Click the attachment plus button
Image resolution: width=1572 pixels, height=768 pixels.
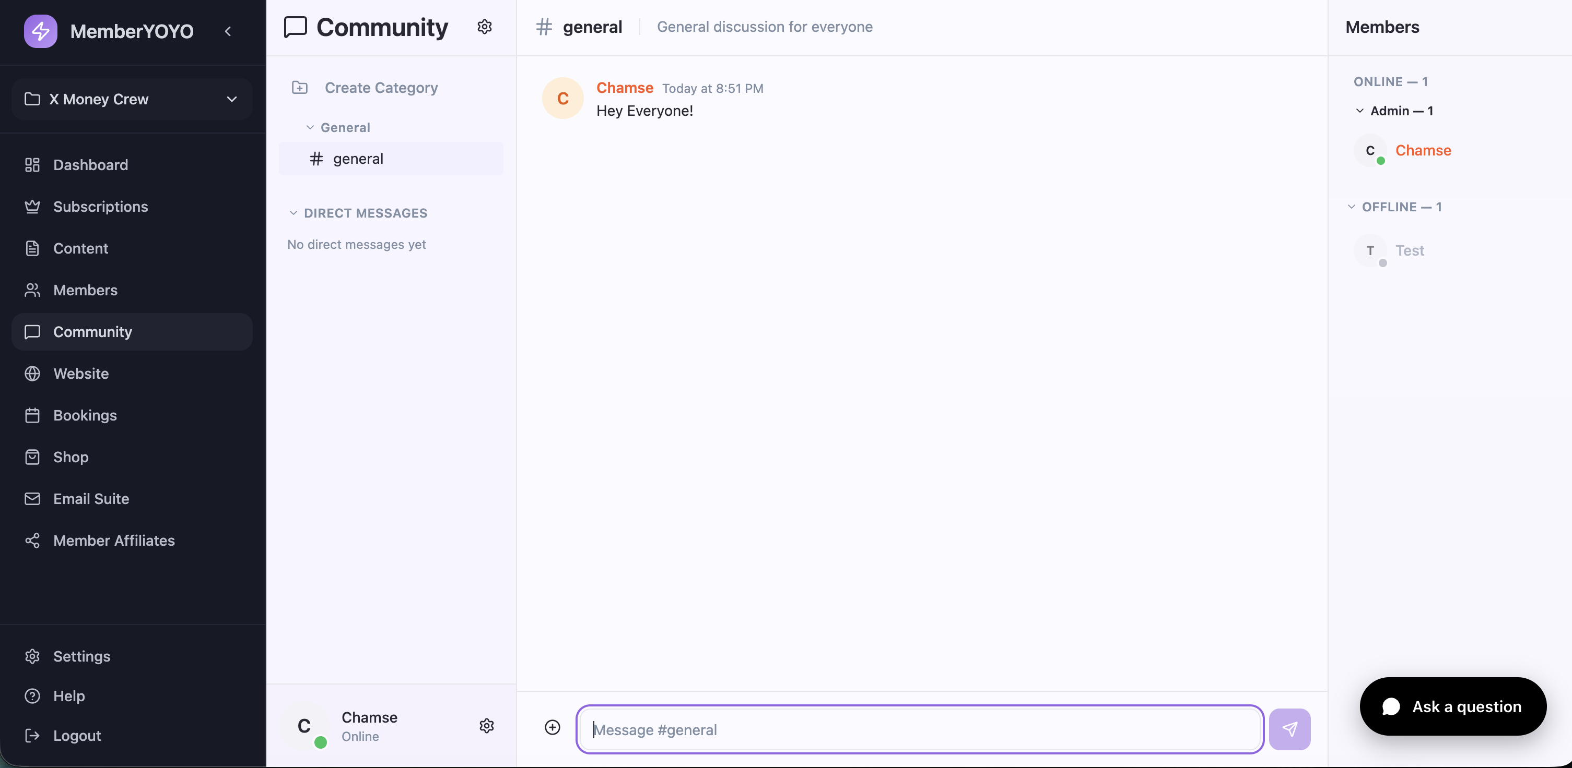tap(552, 727)
